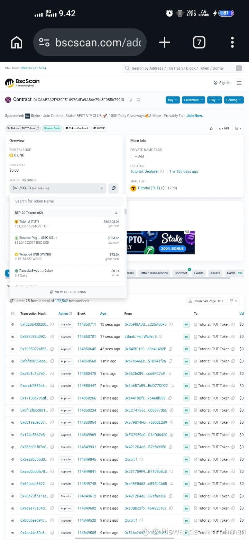Preview transaction 0xa9d1c1a7e0… with eye icon
Viewport: 249px width, 540px height.
pos(13,373)
